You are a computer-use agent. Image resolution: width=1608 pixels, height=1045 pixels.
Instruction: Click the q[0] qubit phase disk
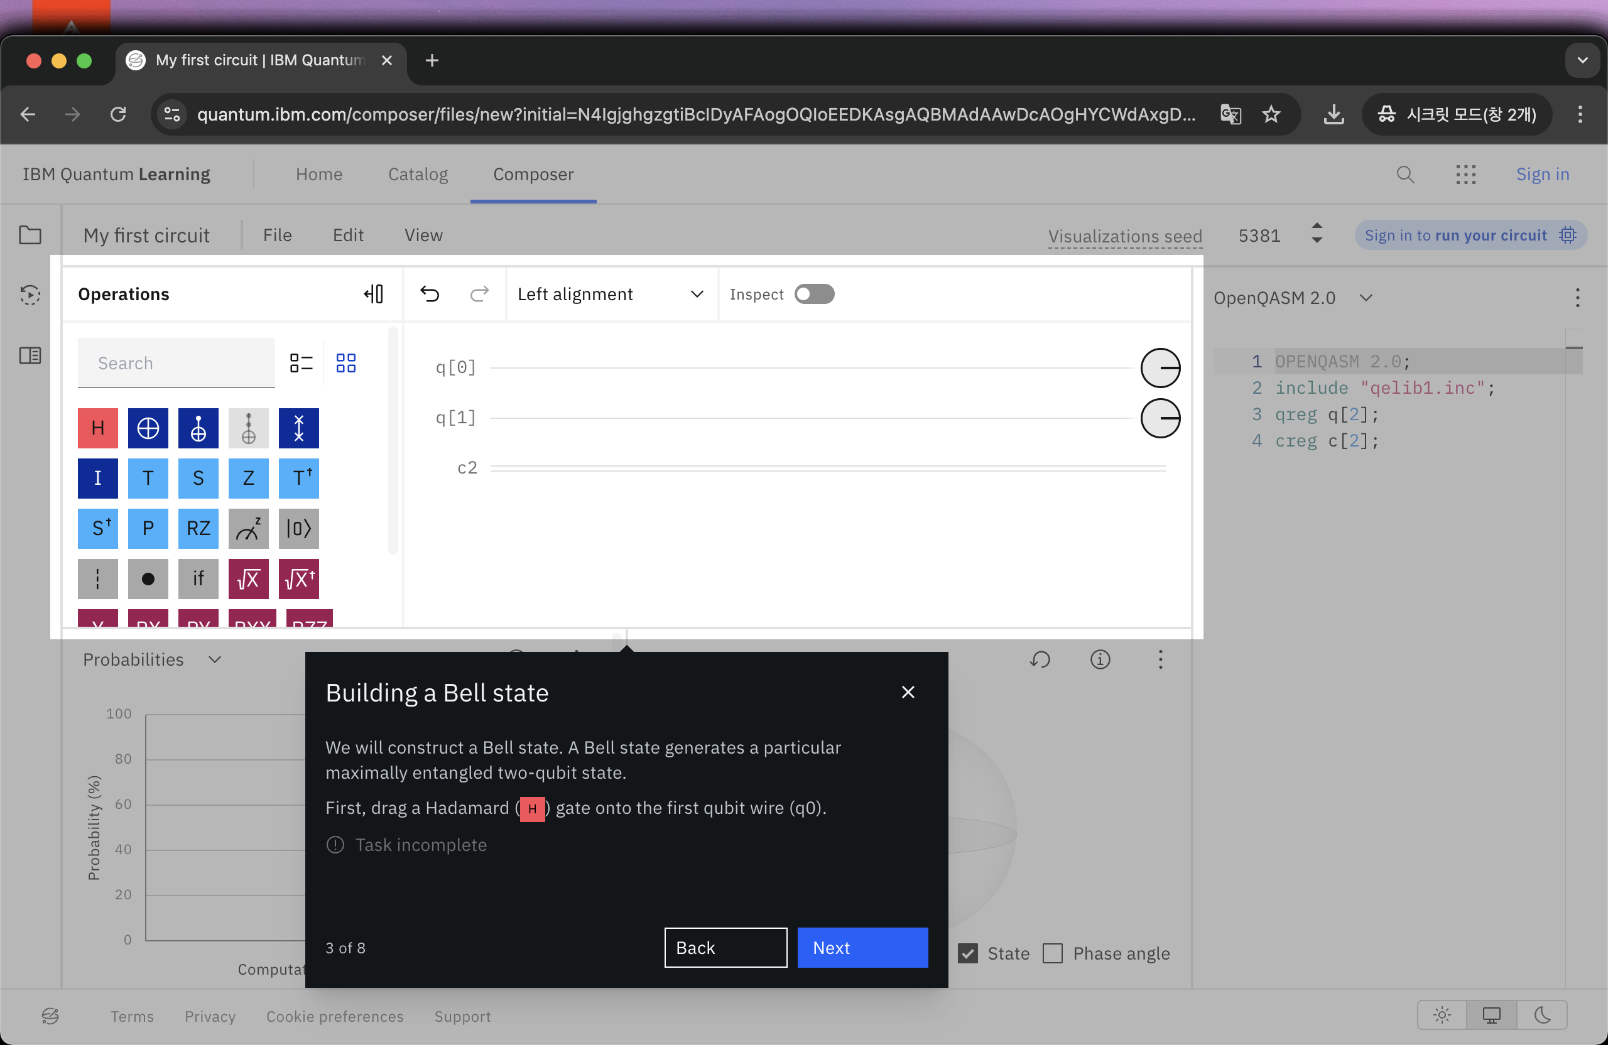1160,368
